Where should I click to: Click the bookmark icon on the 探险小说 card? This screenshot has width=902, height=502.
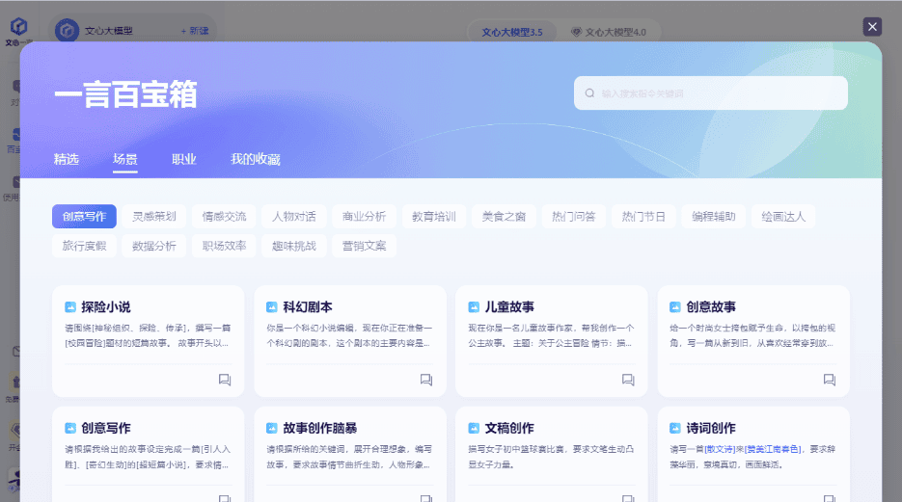(x=225, y=380)
